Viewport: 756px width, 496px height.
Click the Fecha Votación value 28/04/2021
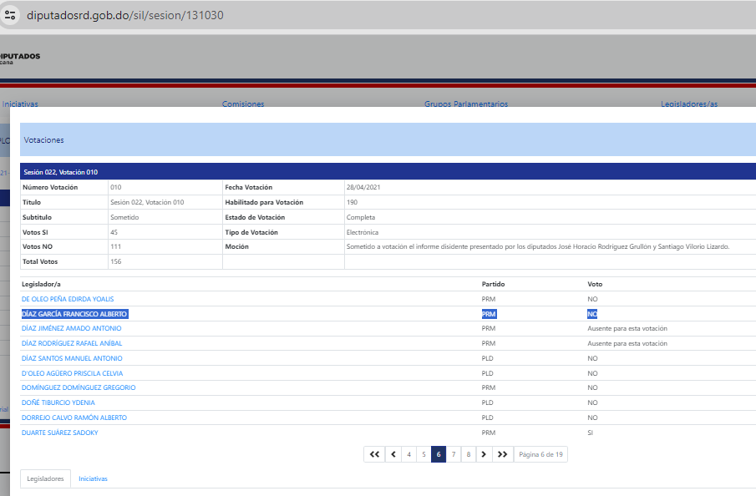coord(363,187)
